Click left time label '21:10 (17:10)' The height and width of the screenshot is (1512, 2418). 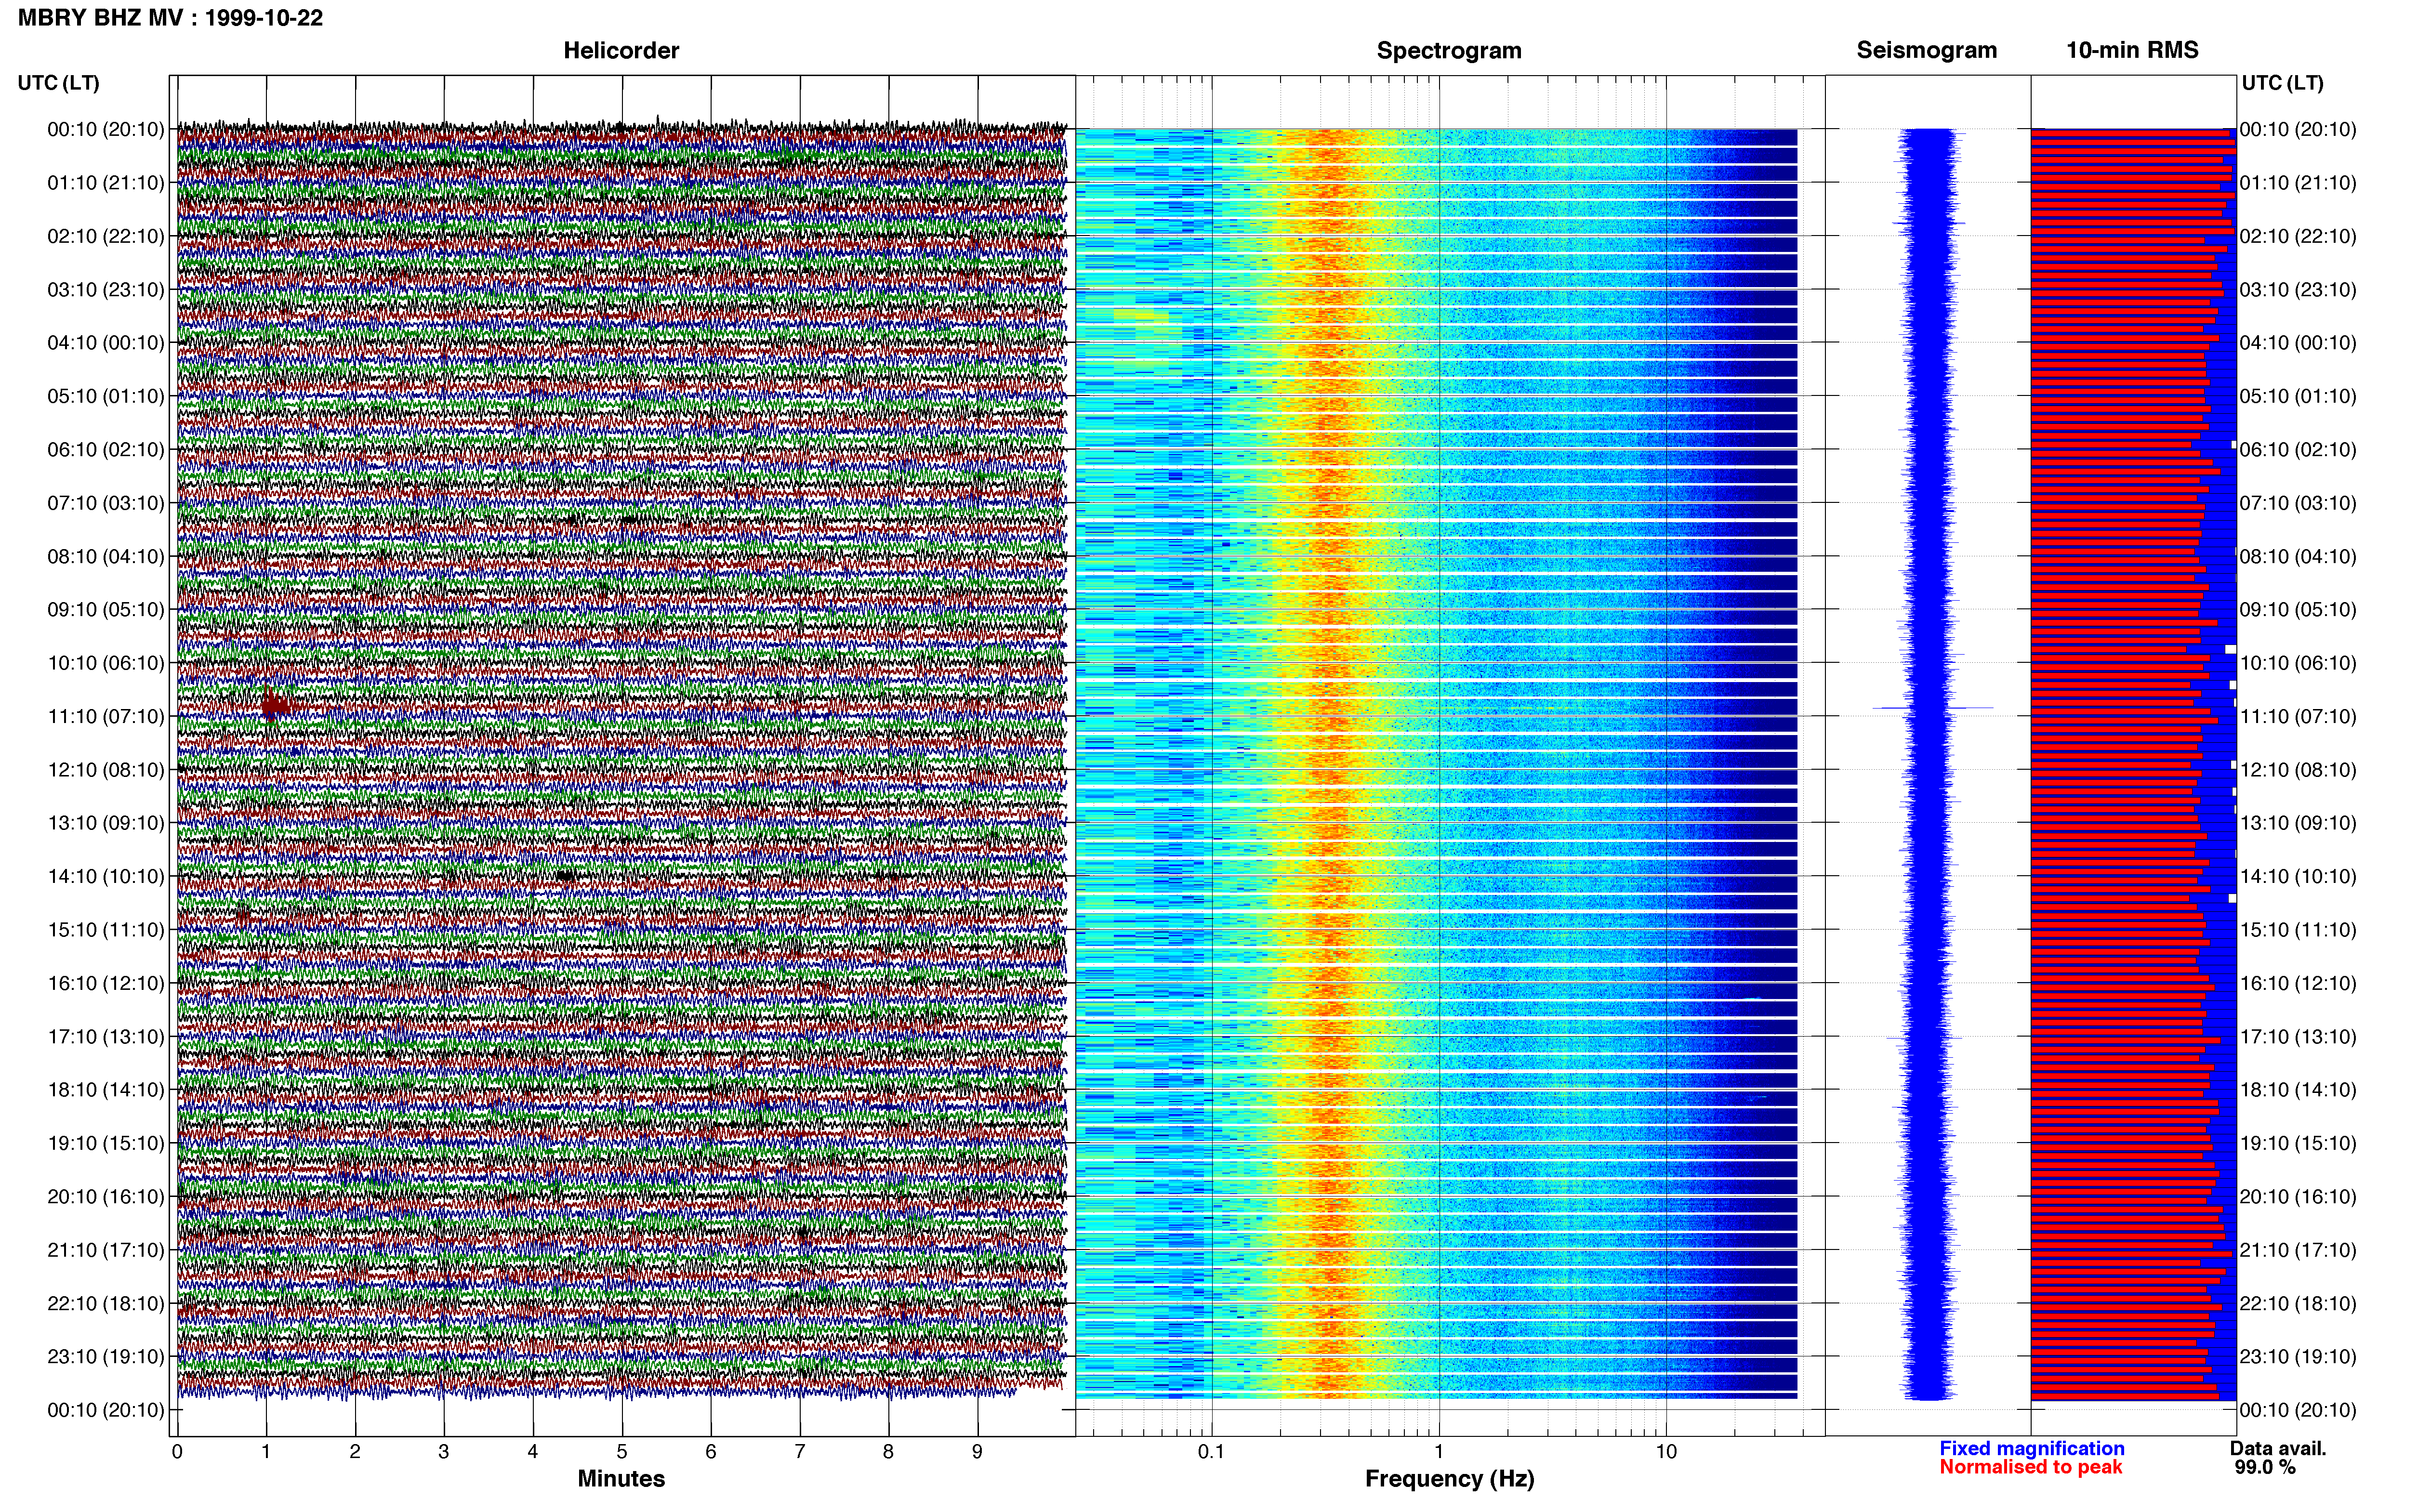pyautogui.click(x=106, y=1250)
